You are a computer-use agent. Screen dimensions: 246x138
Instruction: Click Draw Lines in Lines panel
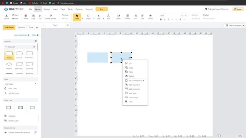(x=11, y=89)
